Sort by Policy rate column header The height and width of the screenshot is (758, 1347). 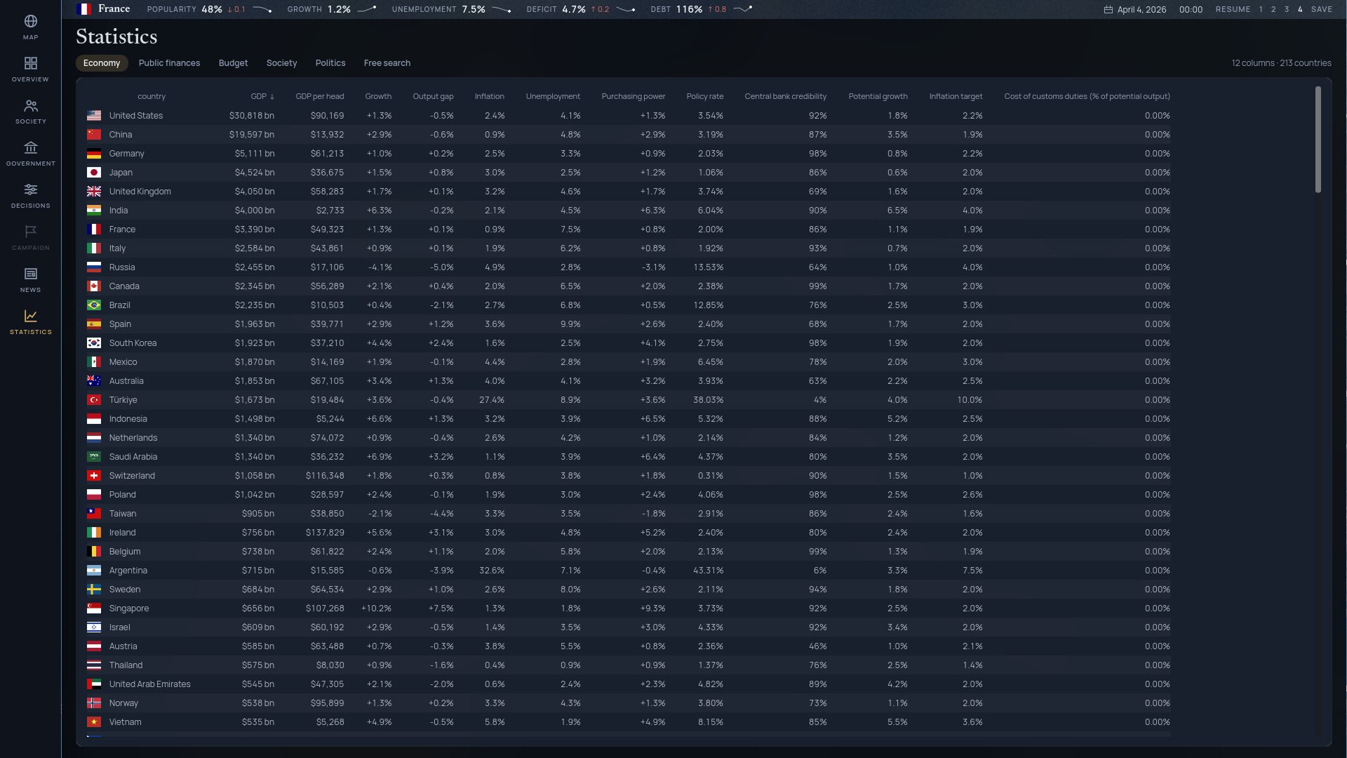click(704, 96)
